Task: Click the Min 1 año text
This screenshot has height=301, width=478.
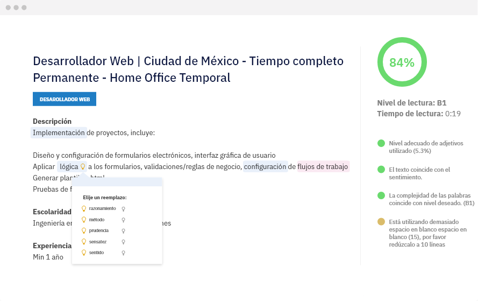Action: coord(48,257)
